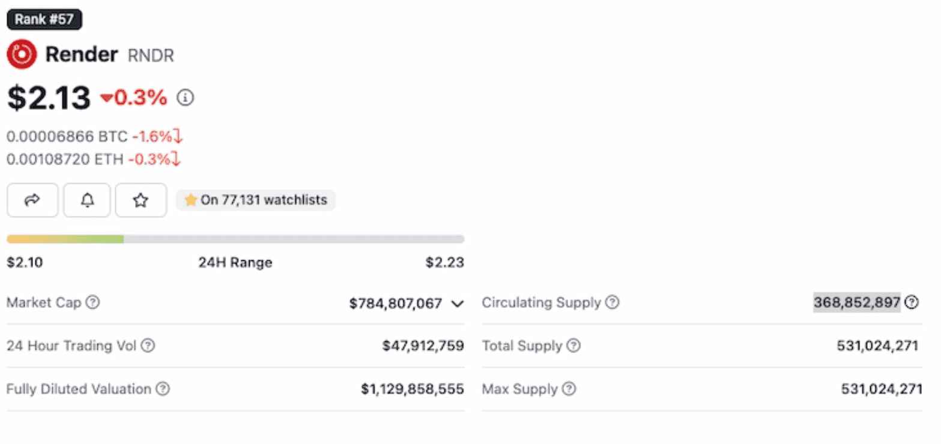Open the share arrow button

32,200
